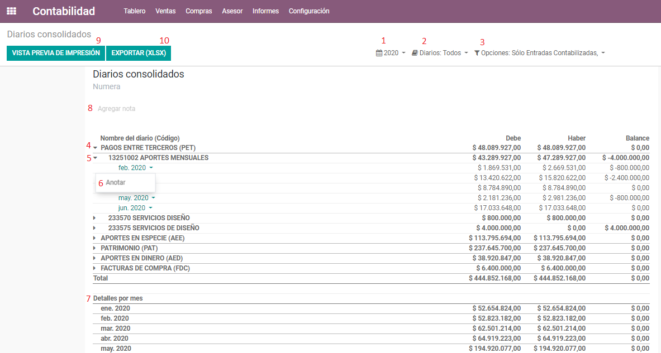The width and height of the screenshot is (661, 353).
Task: Open the feb. 2020 caret dropdown
Action: 151,168
